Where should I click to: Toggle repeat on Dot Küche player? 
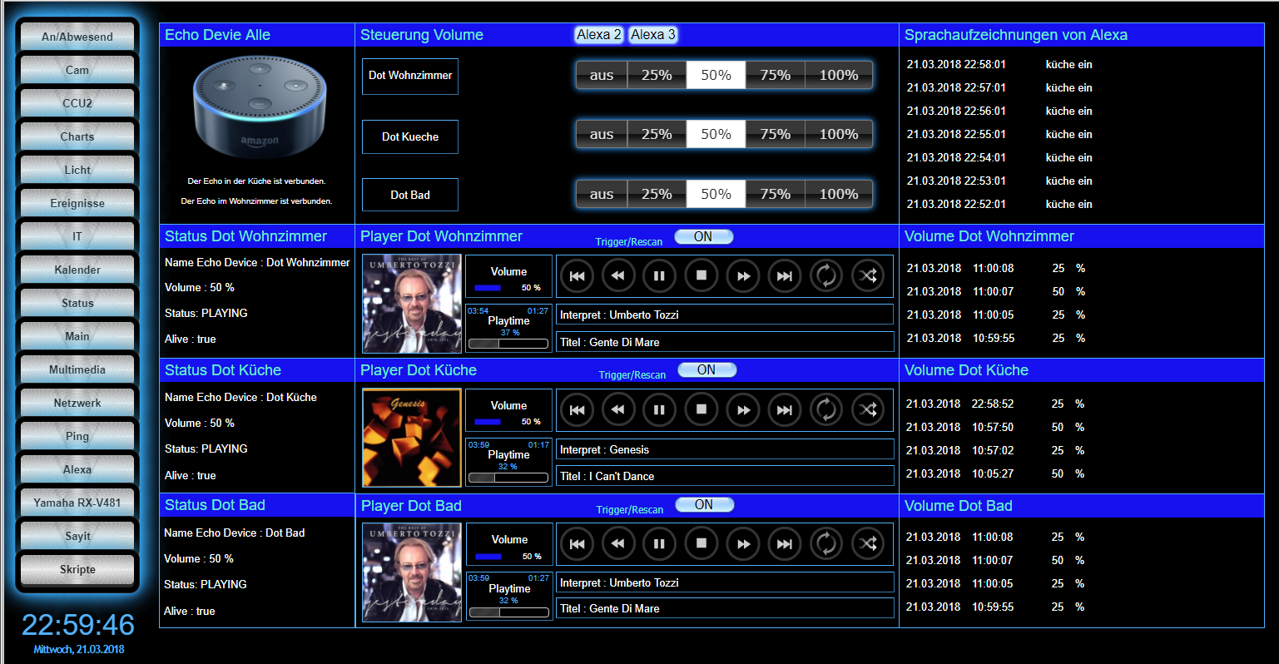[825, 409]
